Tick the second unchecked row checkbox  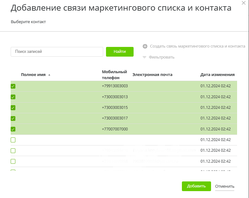tap(13, 151)
